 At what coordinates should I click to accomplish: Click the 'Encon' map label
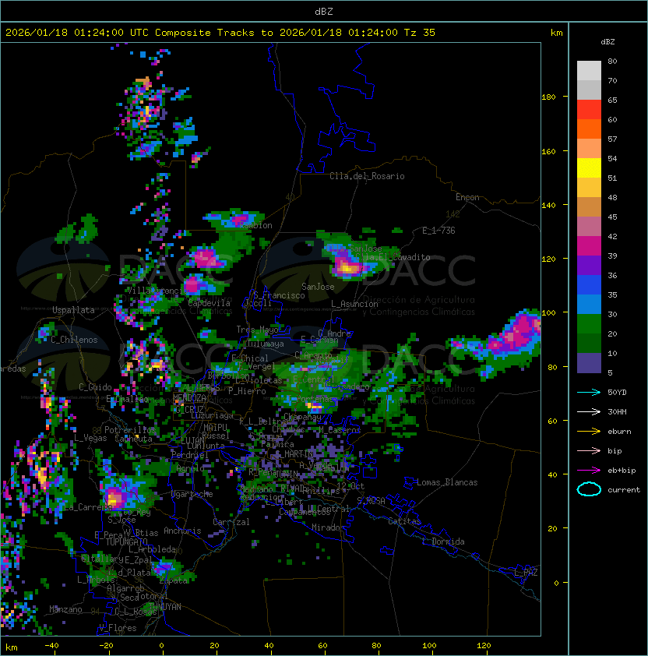coord(467,197)
